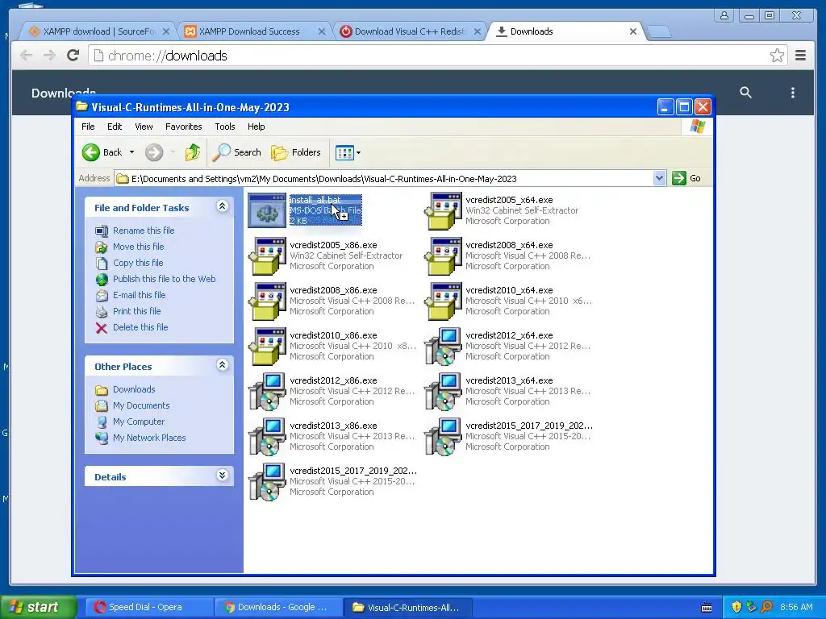Switch to XAMPP download SourceForge tab
The width and height of the screenshot is (826, 619).
point(99,31)
